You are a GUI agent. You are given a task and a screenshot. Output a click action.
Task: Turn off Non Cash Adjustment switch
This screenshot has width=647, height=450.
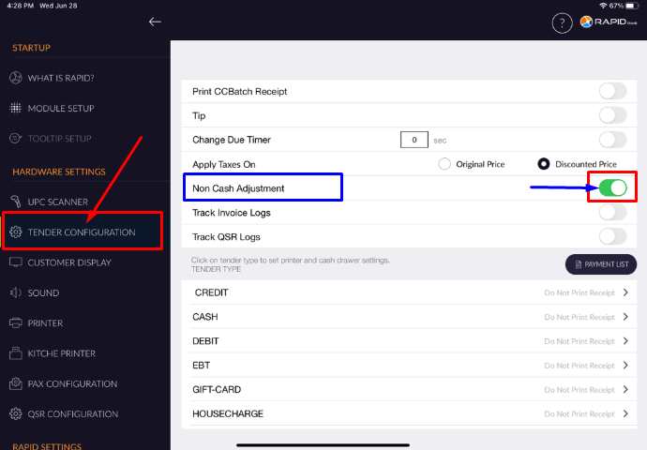point(612,188)
